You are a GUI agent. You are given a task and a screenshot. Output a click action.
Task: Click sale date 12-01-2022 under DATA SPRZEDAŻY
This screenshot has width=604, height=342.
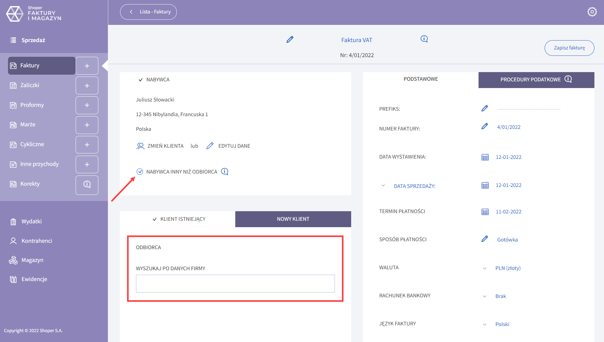509,185
